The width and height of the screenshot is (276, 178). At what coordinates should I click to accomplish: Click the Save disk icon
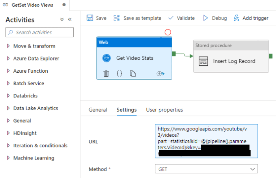(x=90, y=18)
